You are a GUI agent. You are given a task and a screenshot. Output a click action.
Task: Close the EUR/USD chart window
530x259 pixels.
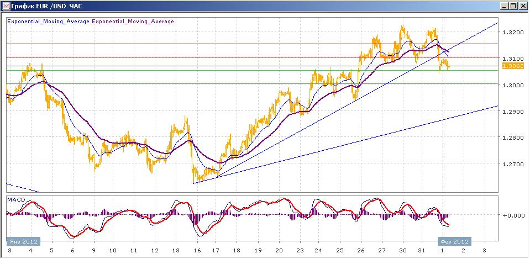(x=522, y=6)
